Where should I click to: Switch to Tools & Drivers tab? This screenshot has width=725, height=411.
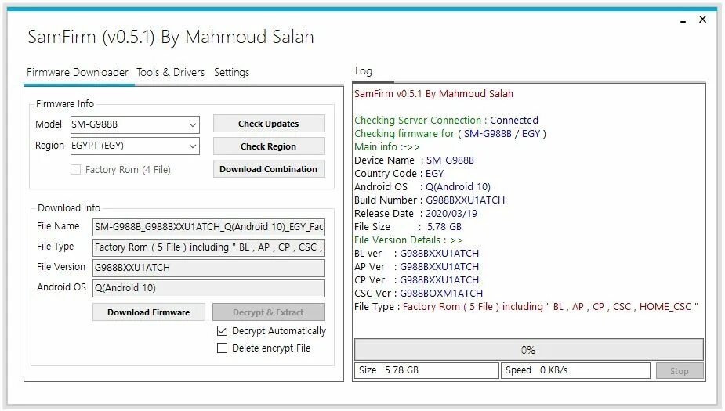170,73
